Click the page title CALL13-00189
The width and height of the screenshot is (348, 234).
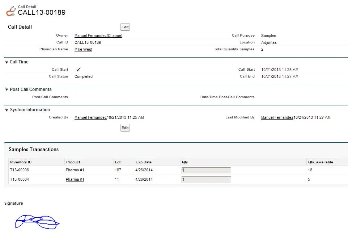click(x=42, y=12)
